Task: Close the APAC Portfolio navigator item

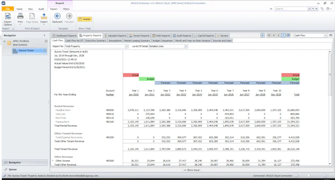Action: coord(46,41)
